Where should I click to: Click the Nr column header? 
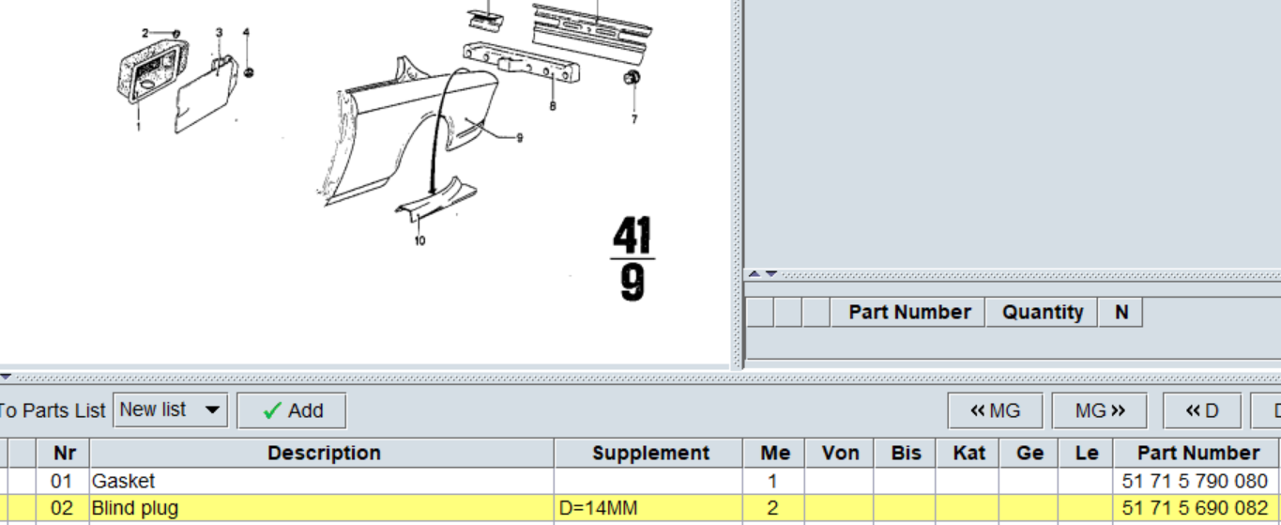(64, 453)
